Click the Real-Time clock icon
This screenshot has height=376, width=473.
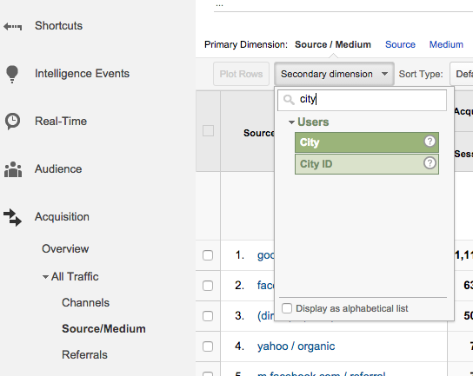12,122
